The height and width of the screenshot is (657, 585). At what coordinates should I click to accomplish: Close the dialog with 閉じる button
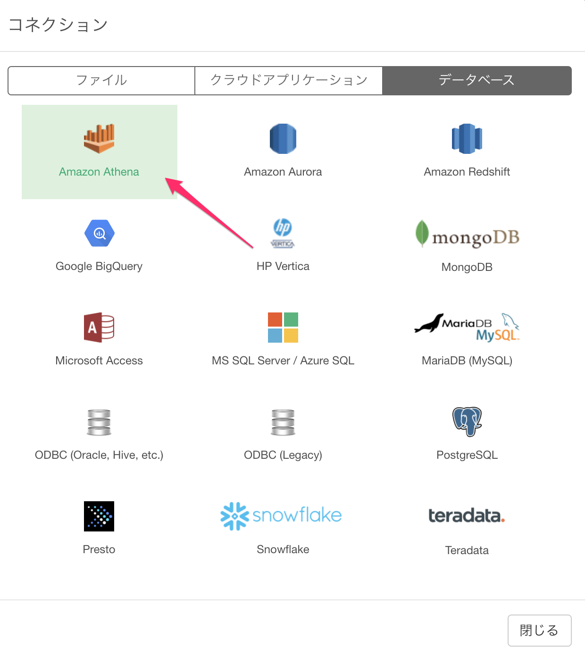pyautogui.click(x=539, y=631)
